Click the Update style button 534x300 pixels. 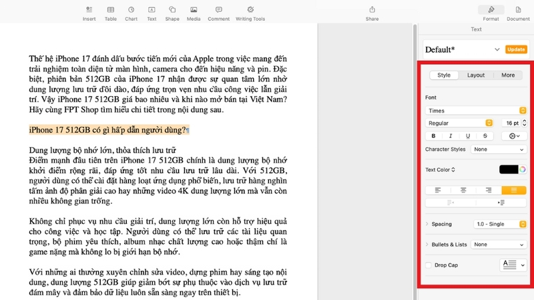coord(516,49)
